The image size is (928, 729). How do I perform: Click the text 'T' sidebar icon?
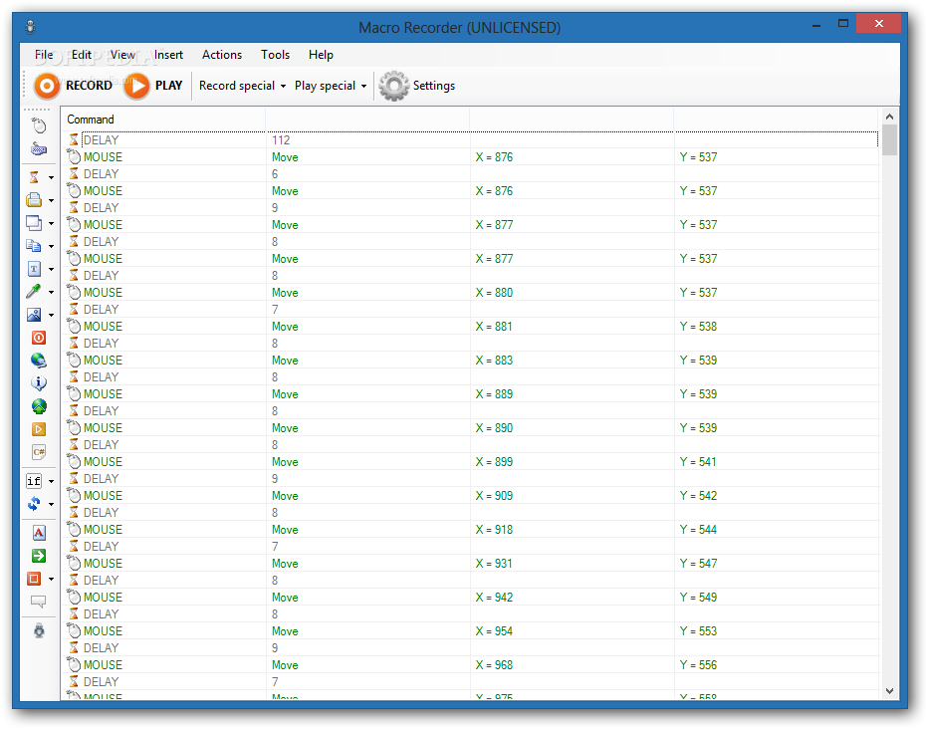click(x=34, y=269)
